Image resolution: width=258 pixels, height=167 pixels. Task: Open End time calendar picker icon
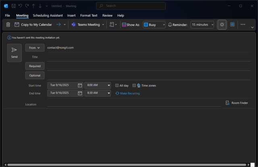point(80,93)
